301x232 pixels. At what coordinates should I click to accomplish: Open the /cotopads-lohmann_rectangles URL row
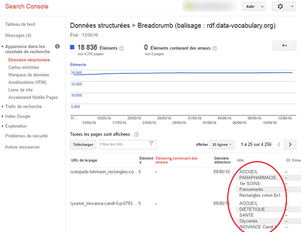pos(104,172)
